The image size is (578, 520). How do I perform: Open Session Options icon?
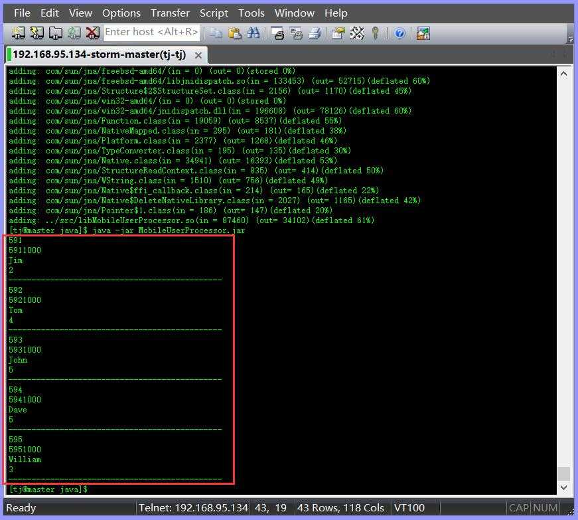[338, 33]
